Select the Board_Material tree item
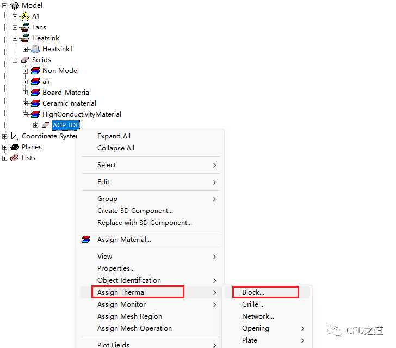 point(67,93)
